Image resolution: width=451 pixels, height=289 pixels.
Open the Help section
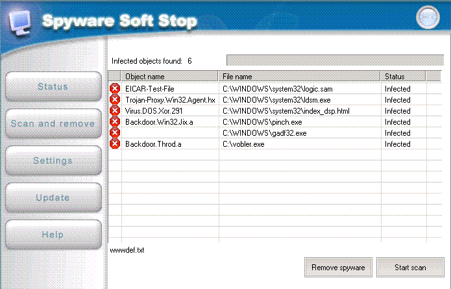point(53,234)
